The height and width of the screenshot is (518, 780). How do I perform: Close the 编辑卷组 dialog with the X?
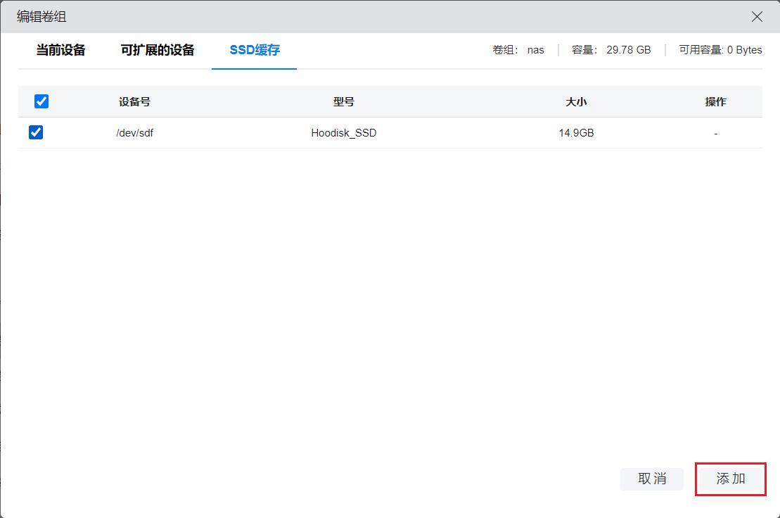(x=757, y=17)
